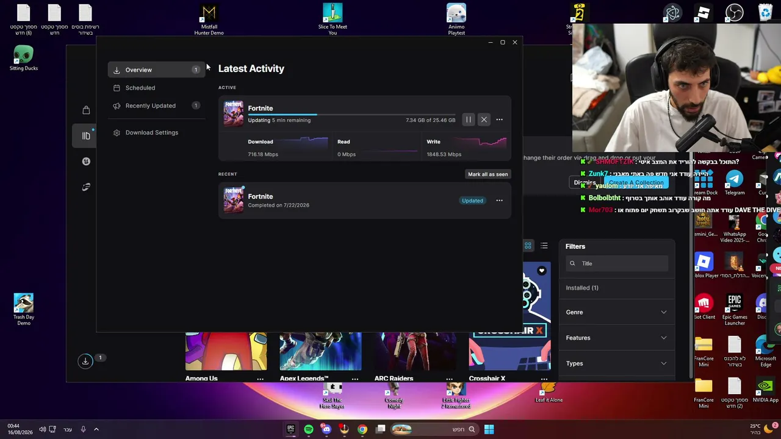Select Little Fighter 2 Remastered desktop icon
This screenshot has height=439, width=781.
[456, 396]
